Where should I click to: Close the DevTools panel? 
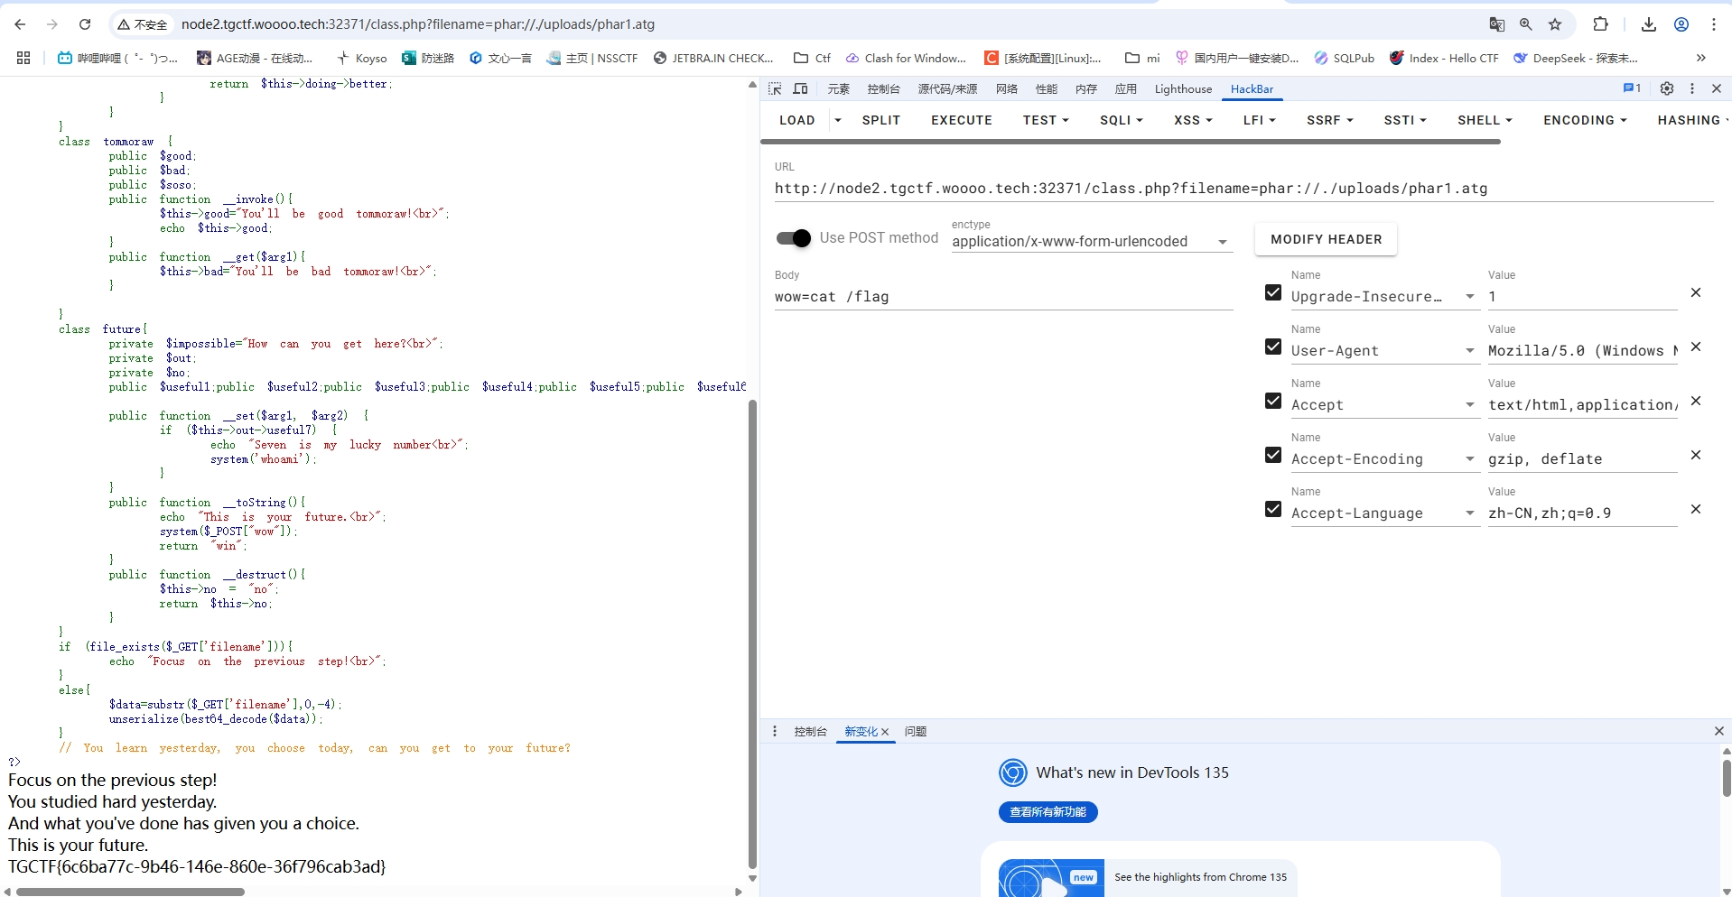(x=1717, y=88)
